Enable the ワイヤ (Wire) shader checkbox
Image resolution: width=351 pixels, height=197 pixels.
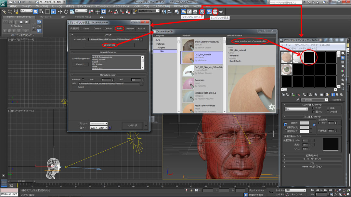tap(313, 108)
